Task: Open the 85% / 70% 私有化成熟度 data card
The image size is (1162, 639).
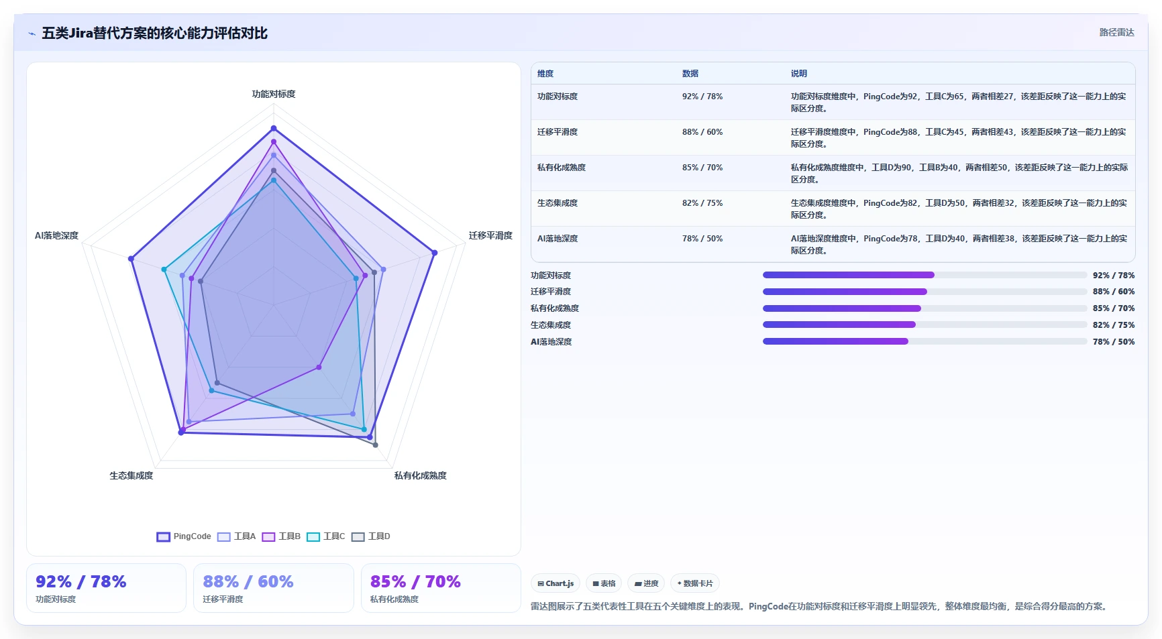Action: coord(441,588)
